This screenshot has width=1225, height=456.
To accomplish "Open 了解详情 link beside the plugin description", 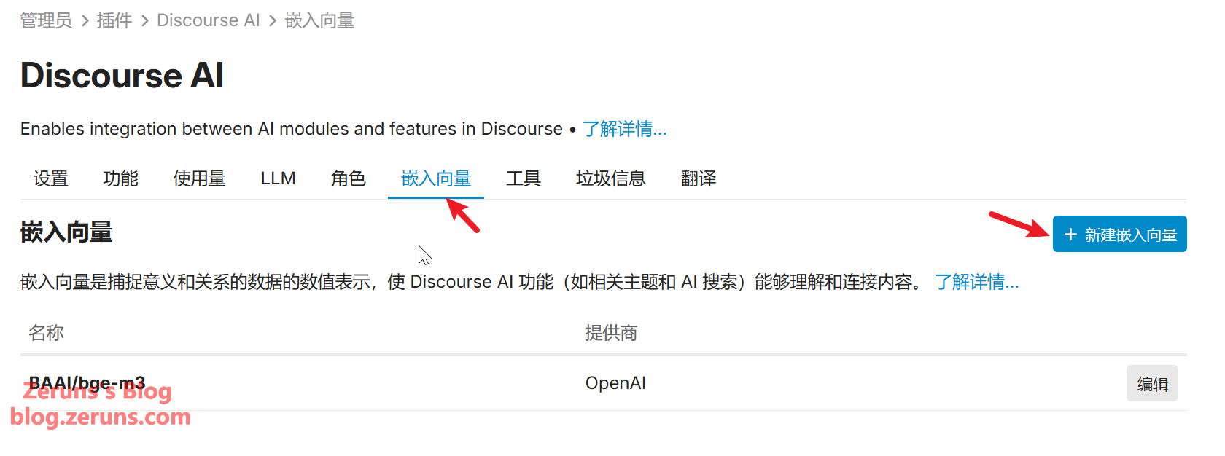I will pyautogui.click(x=624, y=129).
